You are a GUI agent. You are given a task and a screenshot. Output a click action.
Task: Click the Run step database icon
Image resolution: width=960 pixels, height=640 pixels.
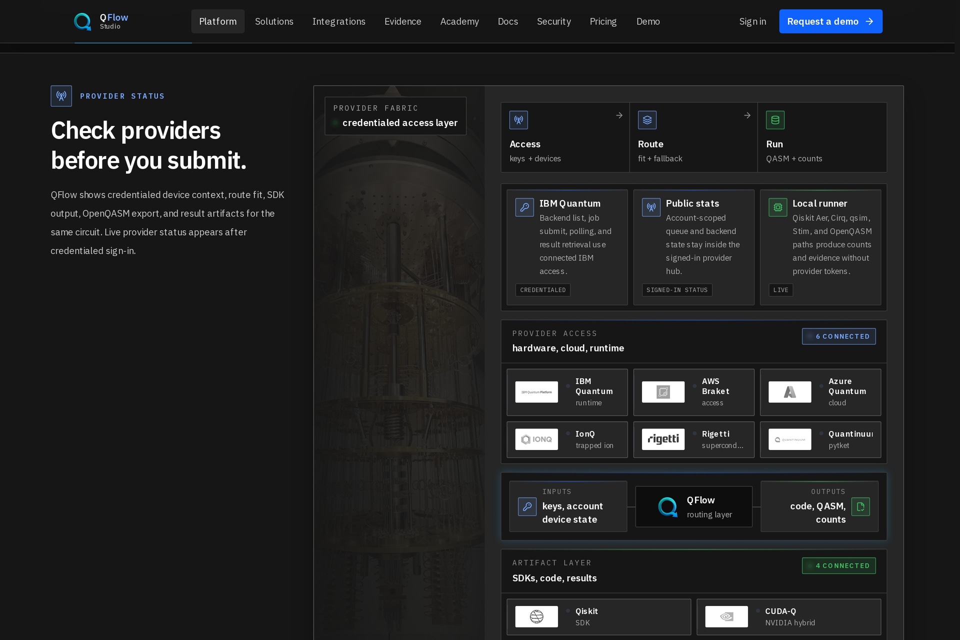click(x=775, y=120)
